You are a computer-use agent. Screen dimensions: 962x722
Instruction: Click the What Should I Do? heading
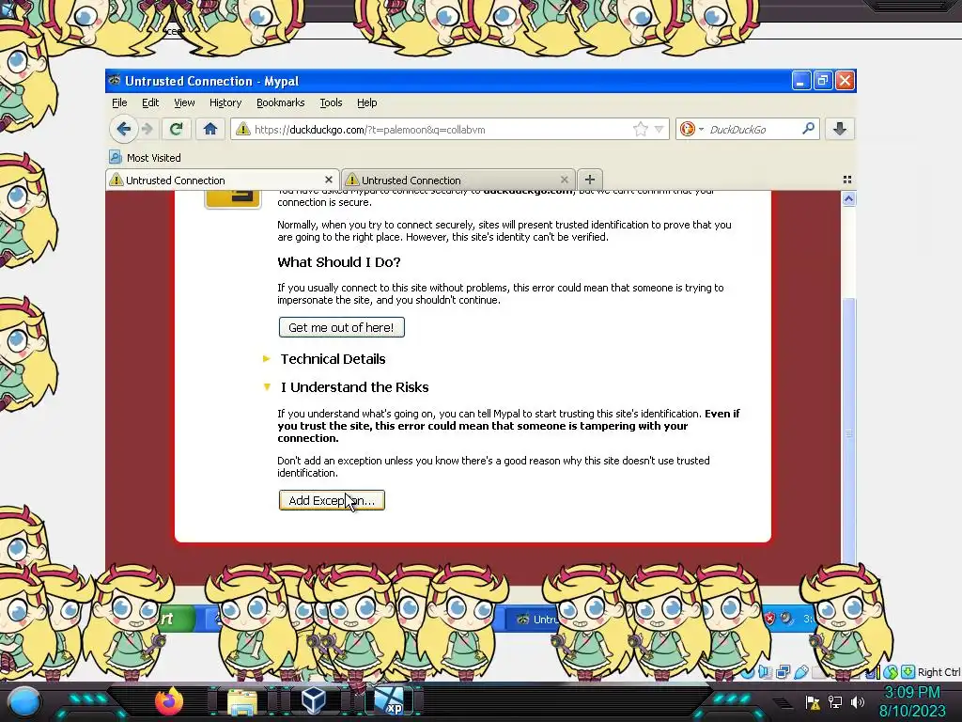click(x=338, y=262)
